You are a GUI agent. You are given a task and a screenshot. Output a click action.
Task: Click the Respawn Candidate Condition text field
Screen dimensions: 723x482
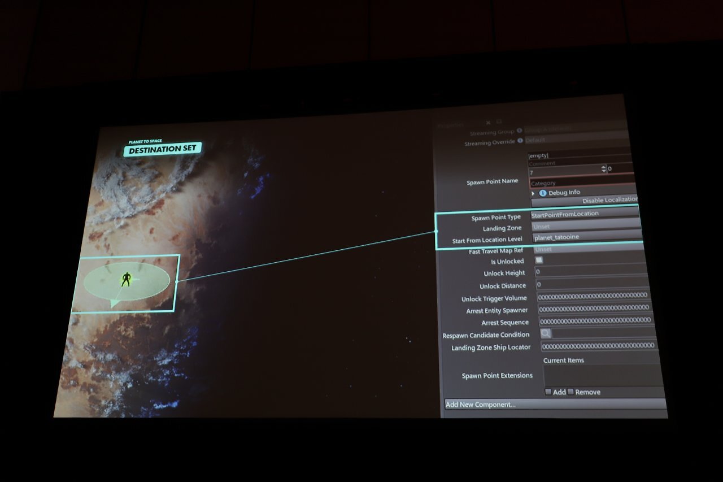(604, 333)
